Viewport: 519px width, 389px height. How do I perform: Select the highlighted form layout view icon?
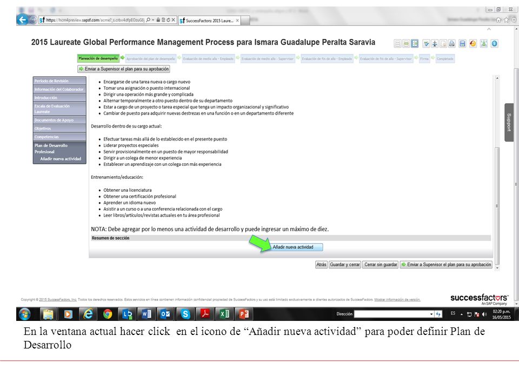click(x=415, y=43)
